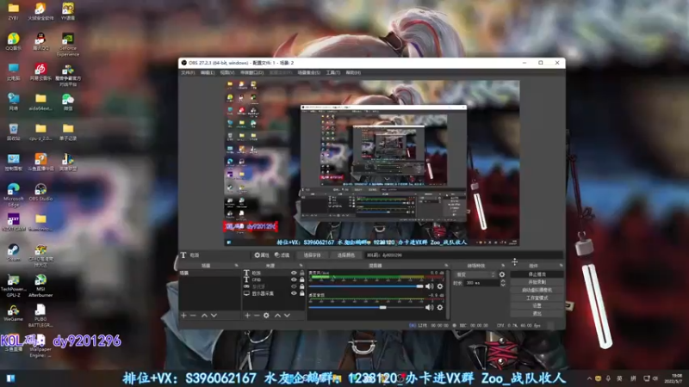Enable studio mode button
Viewport: 689px width, 387px height.
click(537, 298)
